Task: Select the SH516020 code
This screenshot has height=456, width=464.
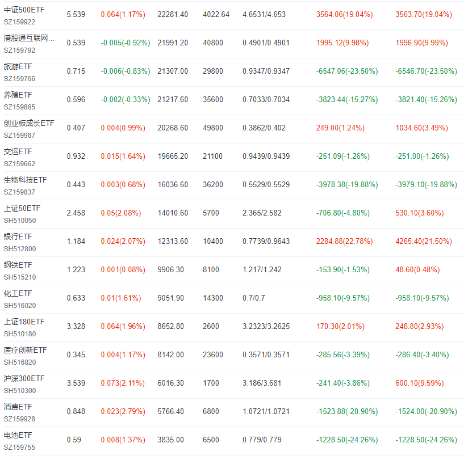Action: [20, 306]
